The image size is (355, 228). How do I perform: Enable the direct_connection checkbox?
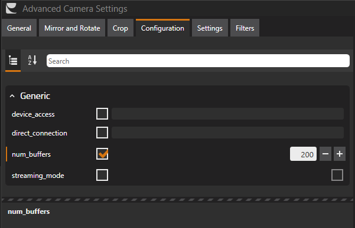click(102, 133)
